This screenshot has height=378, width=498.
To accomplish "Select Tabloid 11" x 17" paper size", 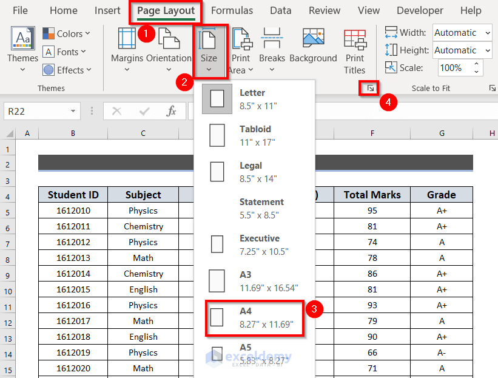I will 254,136.
